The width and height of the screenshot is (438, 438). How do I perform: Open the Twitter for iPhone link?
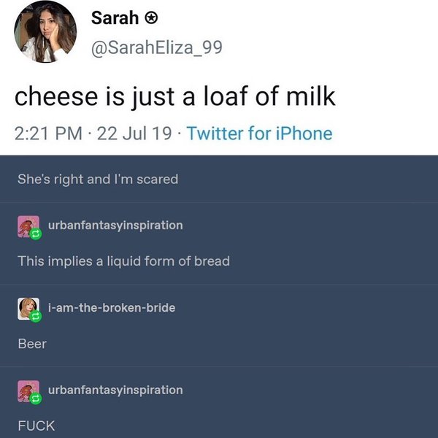tap(259, 134)
